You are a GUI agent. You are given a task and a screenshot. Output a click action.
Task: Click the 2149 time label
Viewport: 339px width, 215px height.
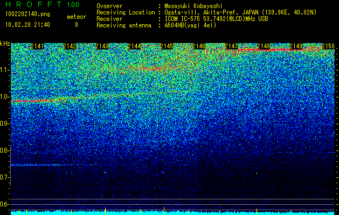[296, 46]
